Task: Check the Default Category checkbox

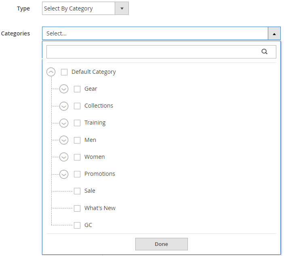Action: coord(64,72)
